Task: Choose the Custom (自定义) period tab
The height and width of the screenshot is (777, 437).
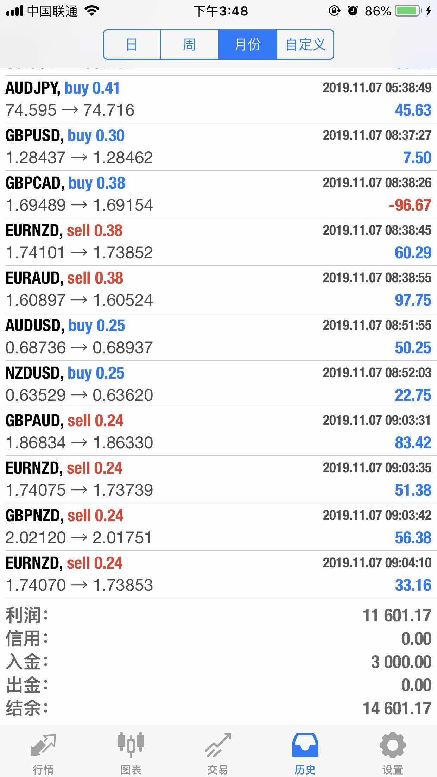Action: [x=305, y=45]
